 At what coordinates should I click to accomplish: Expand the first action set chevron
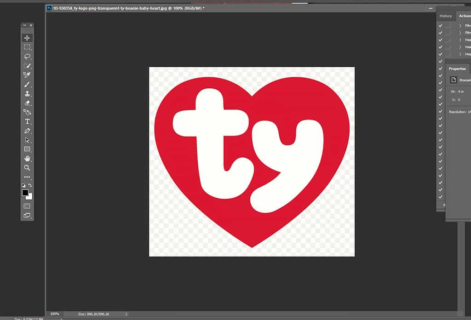[x=460, y=25]
